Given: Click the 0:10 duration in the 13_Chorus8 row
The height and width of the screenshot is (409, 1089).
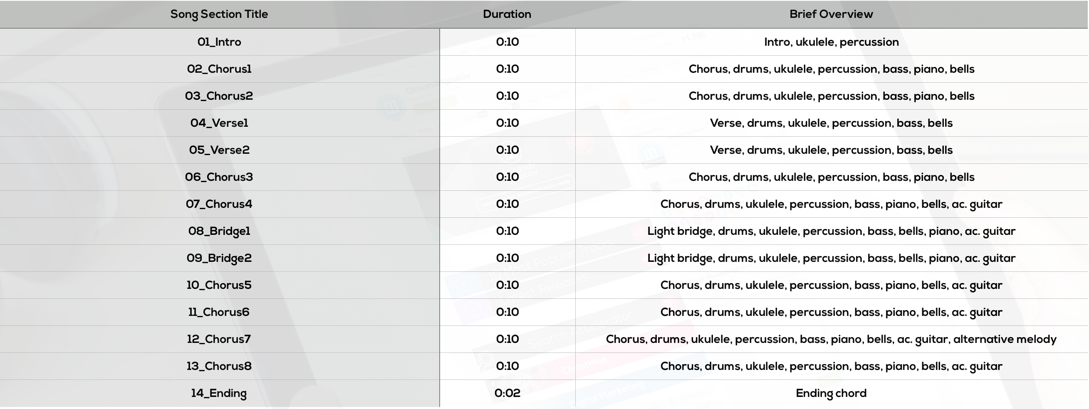Looking at the screenshot, I should (507, 366).
